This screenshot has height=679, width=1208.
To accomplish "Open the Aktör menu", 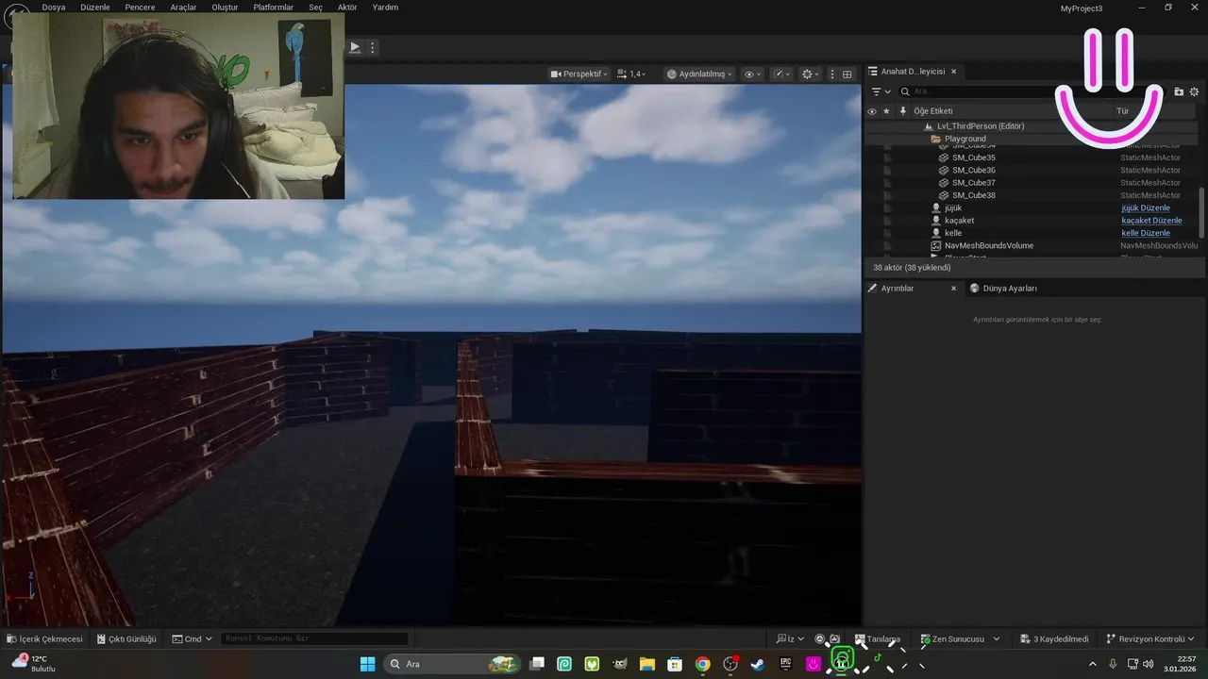I will (x=347, y=8).
